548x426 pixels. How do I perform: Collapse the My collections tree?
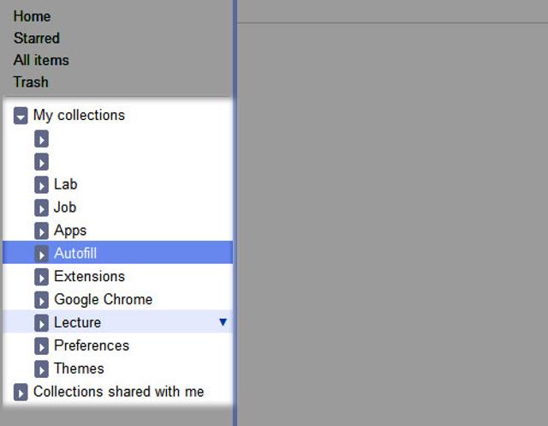(21, 116)
